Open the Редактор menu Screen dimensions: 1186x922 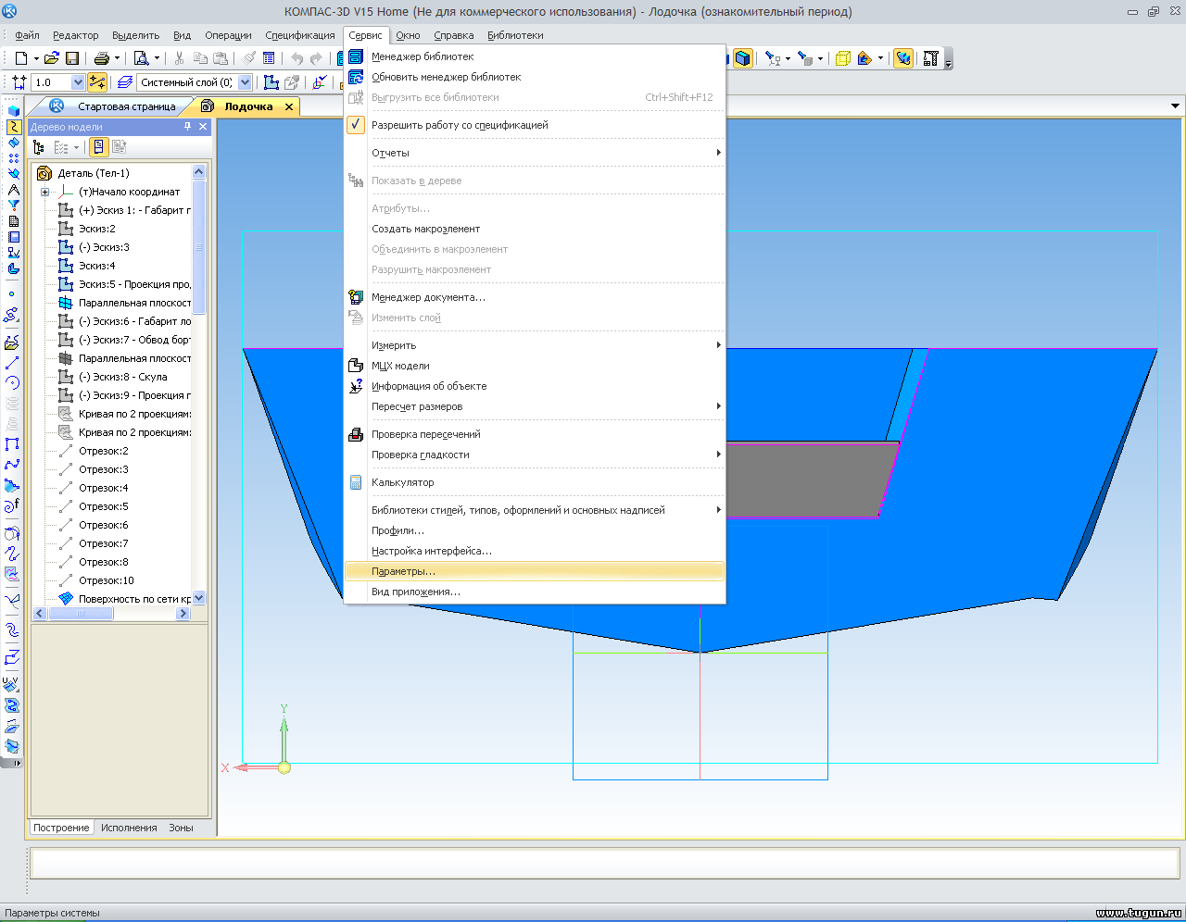pyautogui.click(x=75, y=35)
